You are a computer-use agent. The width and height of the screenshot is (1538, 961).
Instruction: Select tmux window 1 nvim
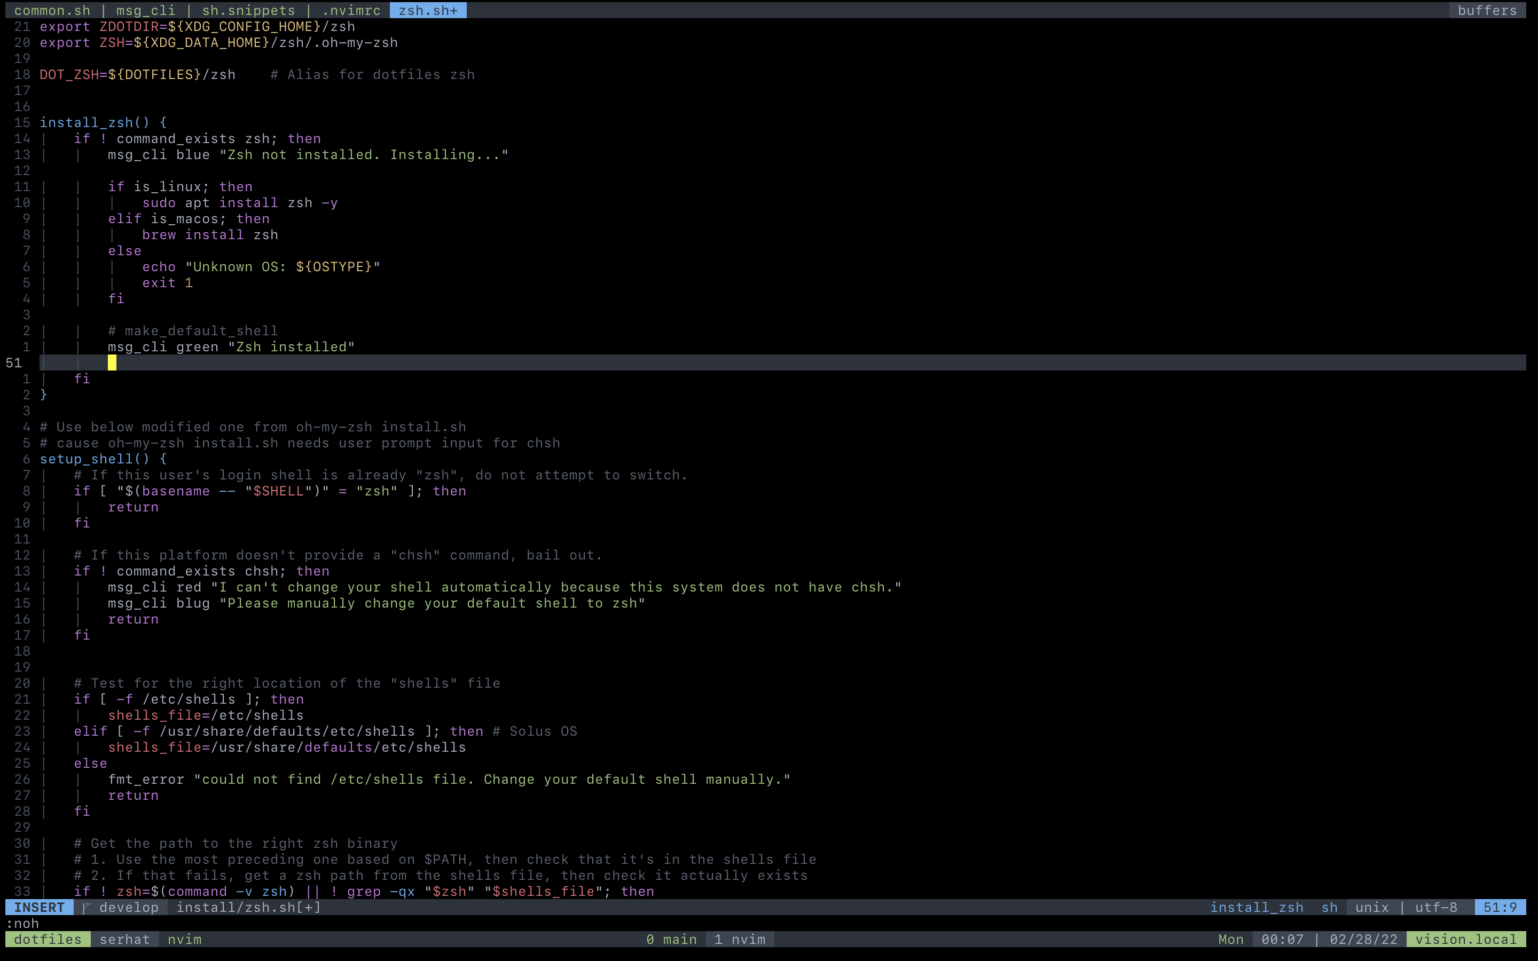740,940
